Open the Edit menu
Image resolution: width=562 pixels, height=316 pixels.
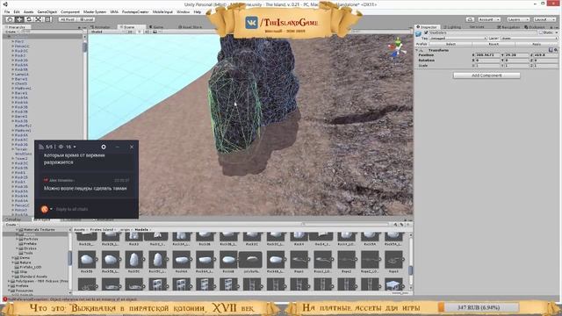pyautogui.click(x=17, y=11)
